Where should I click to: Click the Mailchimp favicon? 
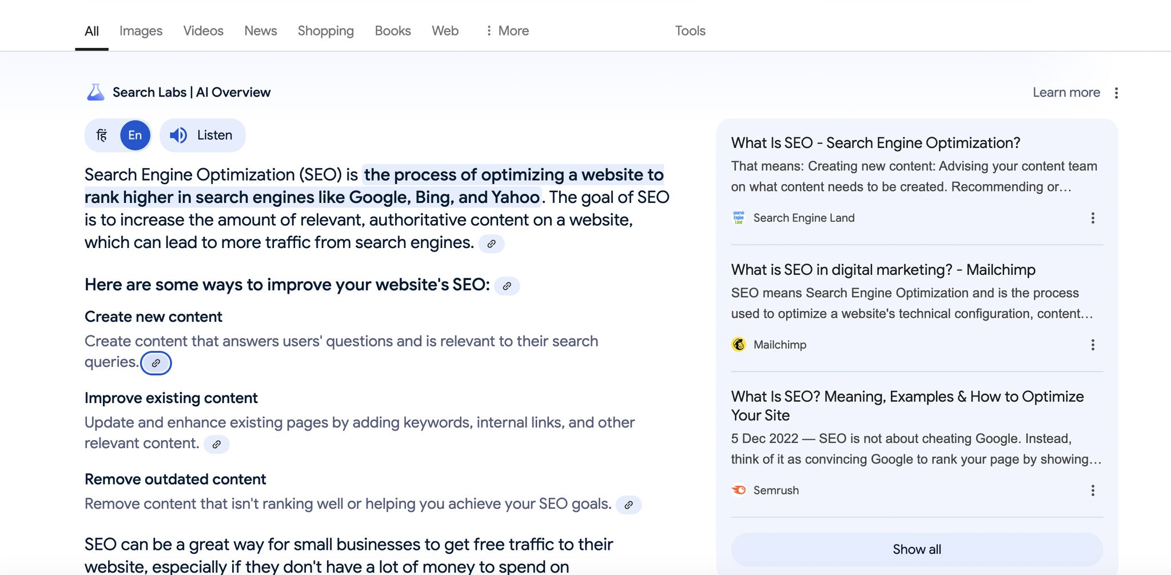click(x=739, y=345)
